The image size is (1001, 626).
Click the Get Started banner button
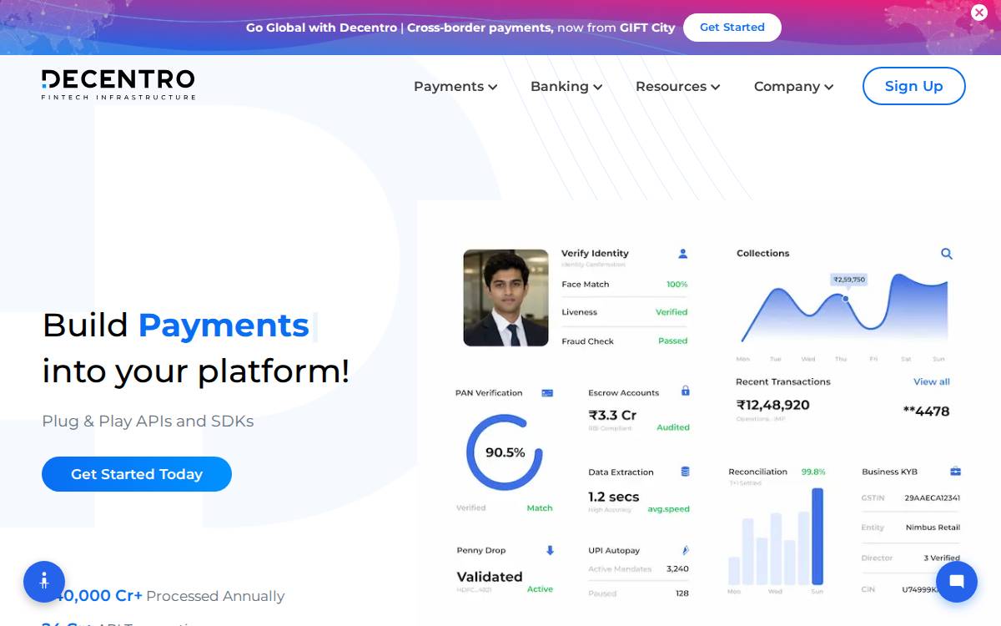[x=732, y=28]
